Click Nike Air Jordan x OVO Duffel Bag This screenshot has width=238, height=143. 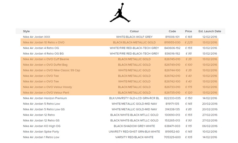[45, 65]
